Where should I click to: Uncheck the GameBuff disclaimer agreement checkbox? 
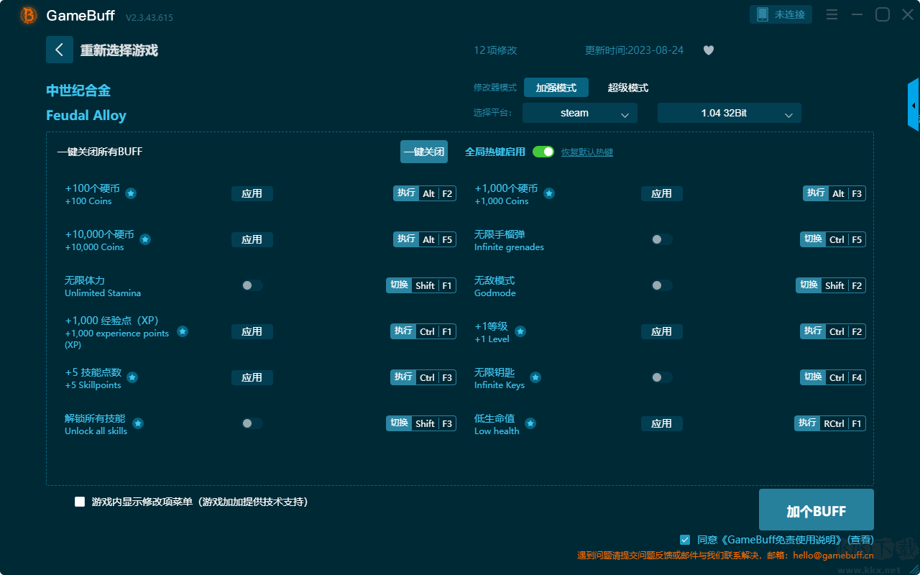tap(685, 539)
